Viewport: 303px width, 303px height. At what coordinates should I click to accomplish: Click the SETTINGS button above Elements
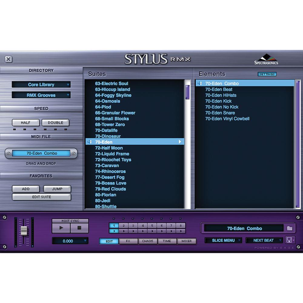pyautogui.click(x=267, y=74)
